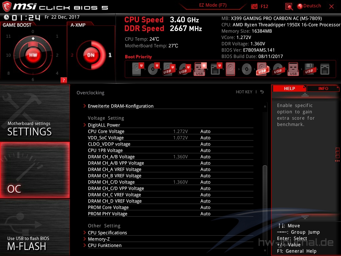Switch to EZ Mode (F7)
The height and width of the screenshot is (256, 341).
click(213, 5)
